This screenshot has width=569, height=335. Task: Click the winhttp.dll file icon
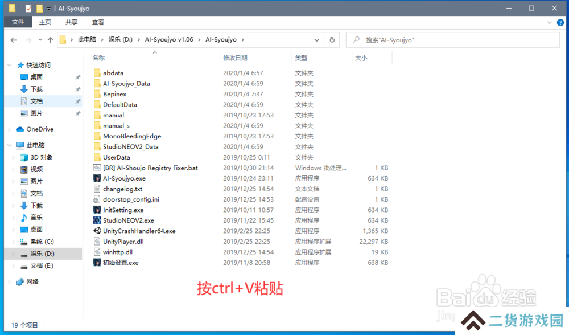pyautogui.click(x=97, y=252)
